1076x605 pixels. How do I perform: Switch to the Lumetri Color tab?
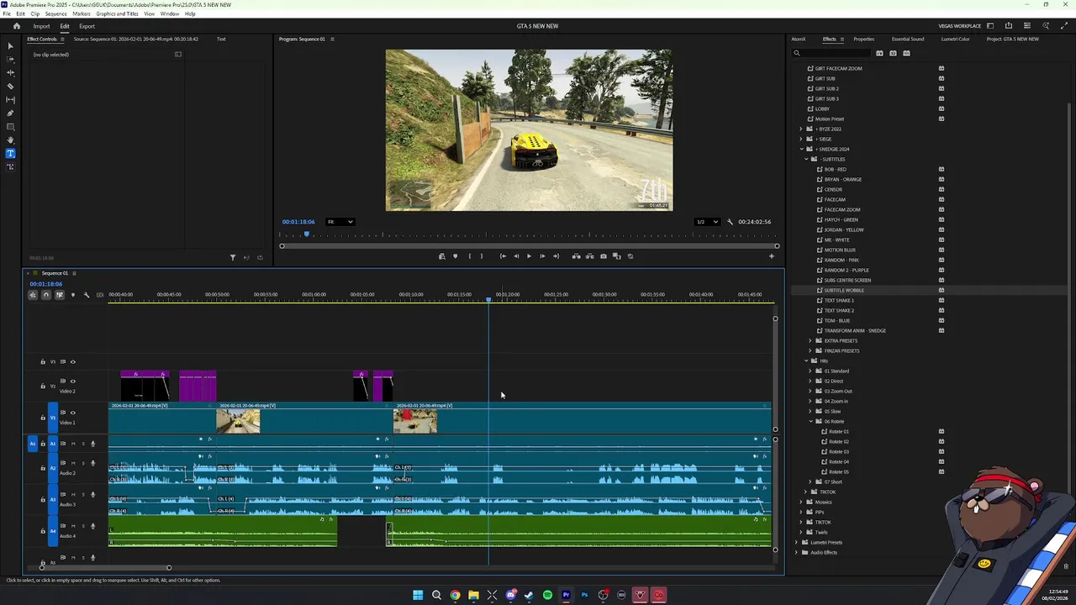point(954,39)
